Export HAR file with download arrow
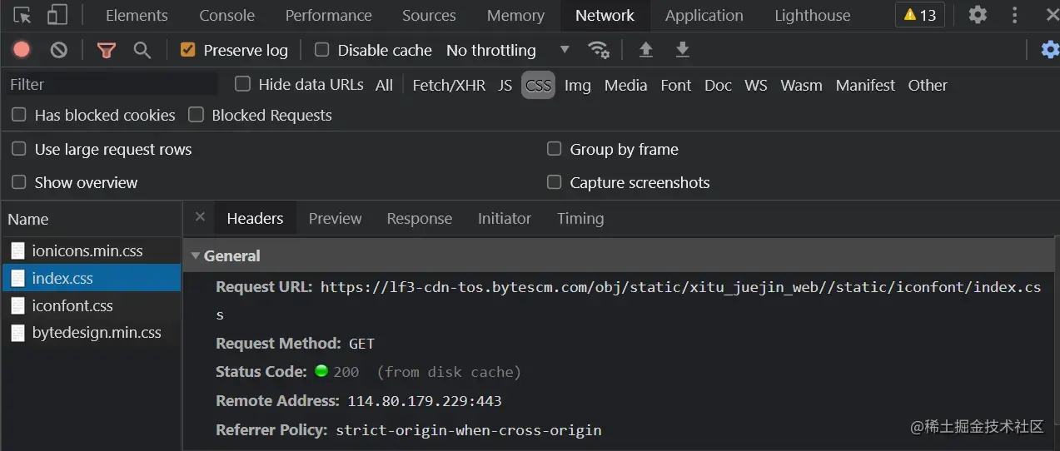Image resolution: width=1060 pixels, height=451 pixels. tap(682, 50)
